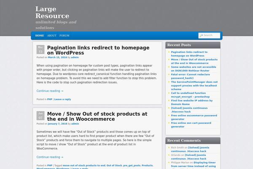
Task: Open sidebar link Pagination links redirect to homepage
Action: coord(189,54)
